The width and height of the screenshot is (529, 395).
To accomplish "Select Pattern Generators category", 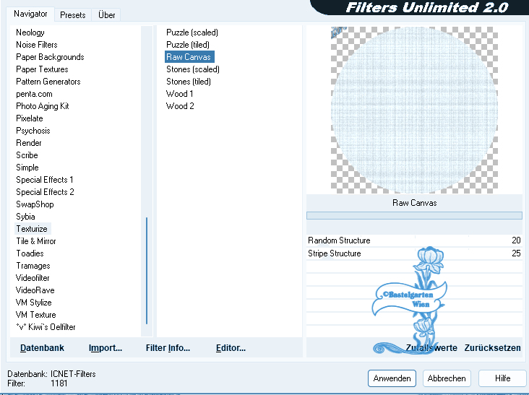I will (x=48, y=82).
